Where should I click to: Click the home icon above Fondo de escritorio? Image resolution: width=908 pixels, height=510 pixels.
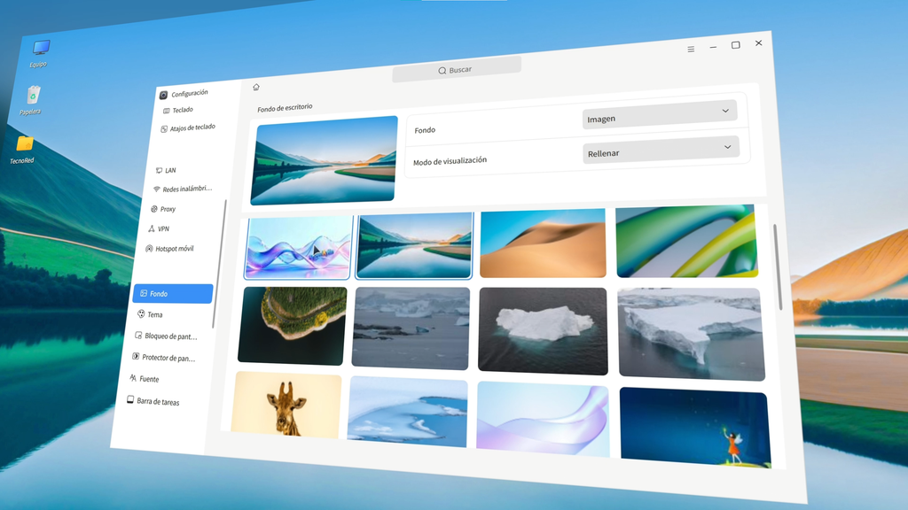click(256, 88)
